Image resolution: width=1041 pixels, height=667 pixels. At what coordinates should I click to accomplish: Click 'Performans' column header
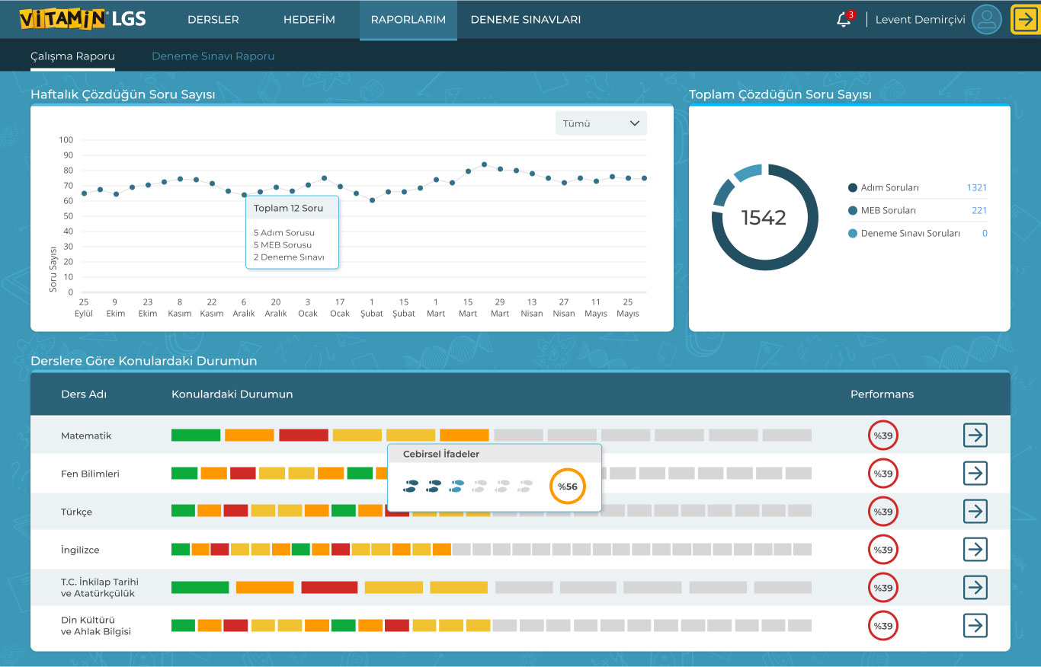point(882,394)
